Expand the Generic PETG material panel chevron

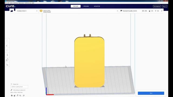click(117, 11)
